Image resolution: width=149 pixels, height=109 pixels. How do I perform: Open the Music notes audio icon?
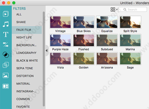[x=6, y=24]
